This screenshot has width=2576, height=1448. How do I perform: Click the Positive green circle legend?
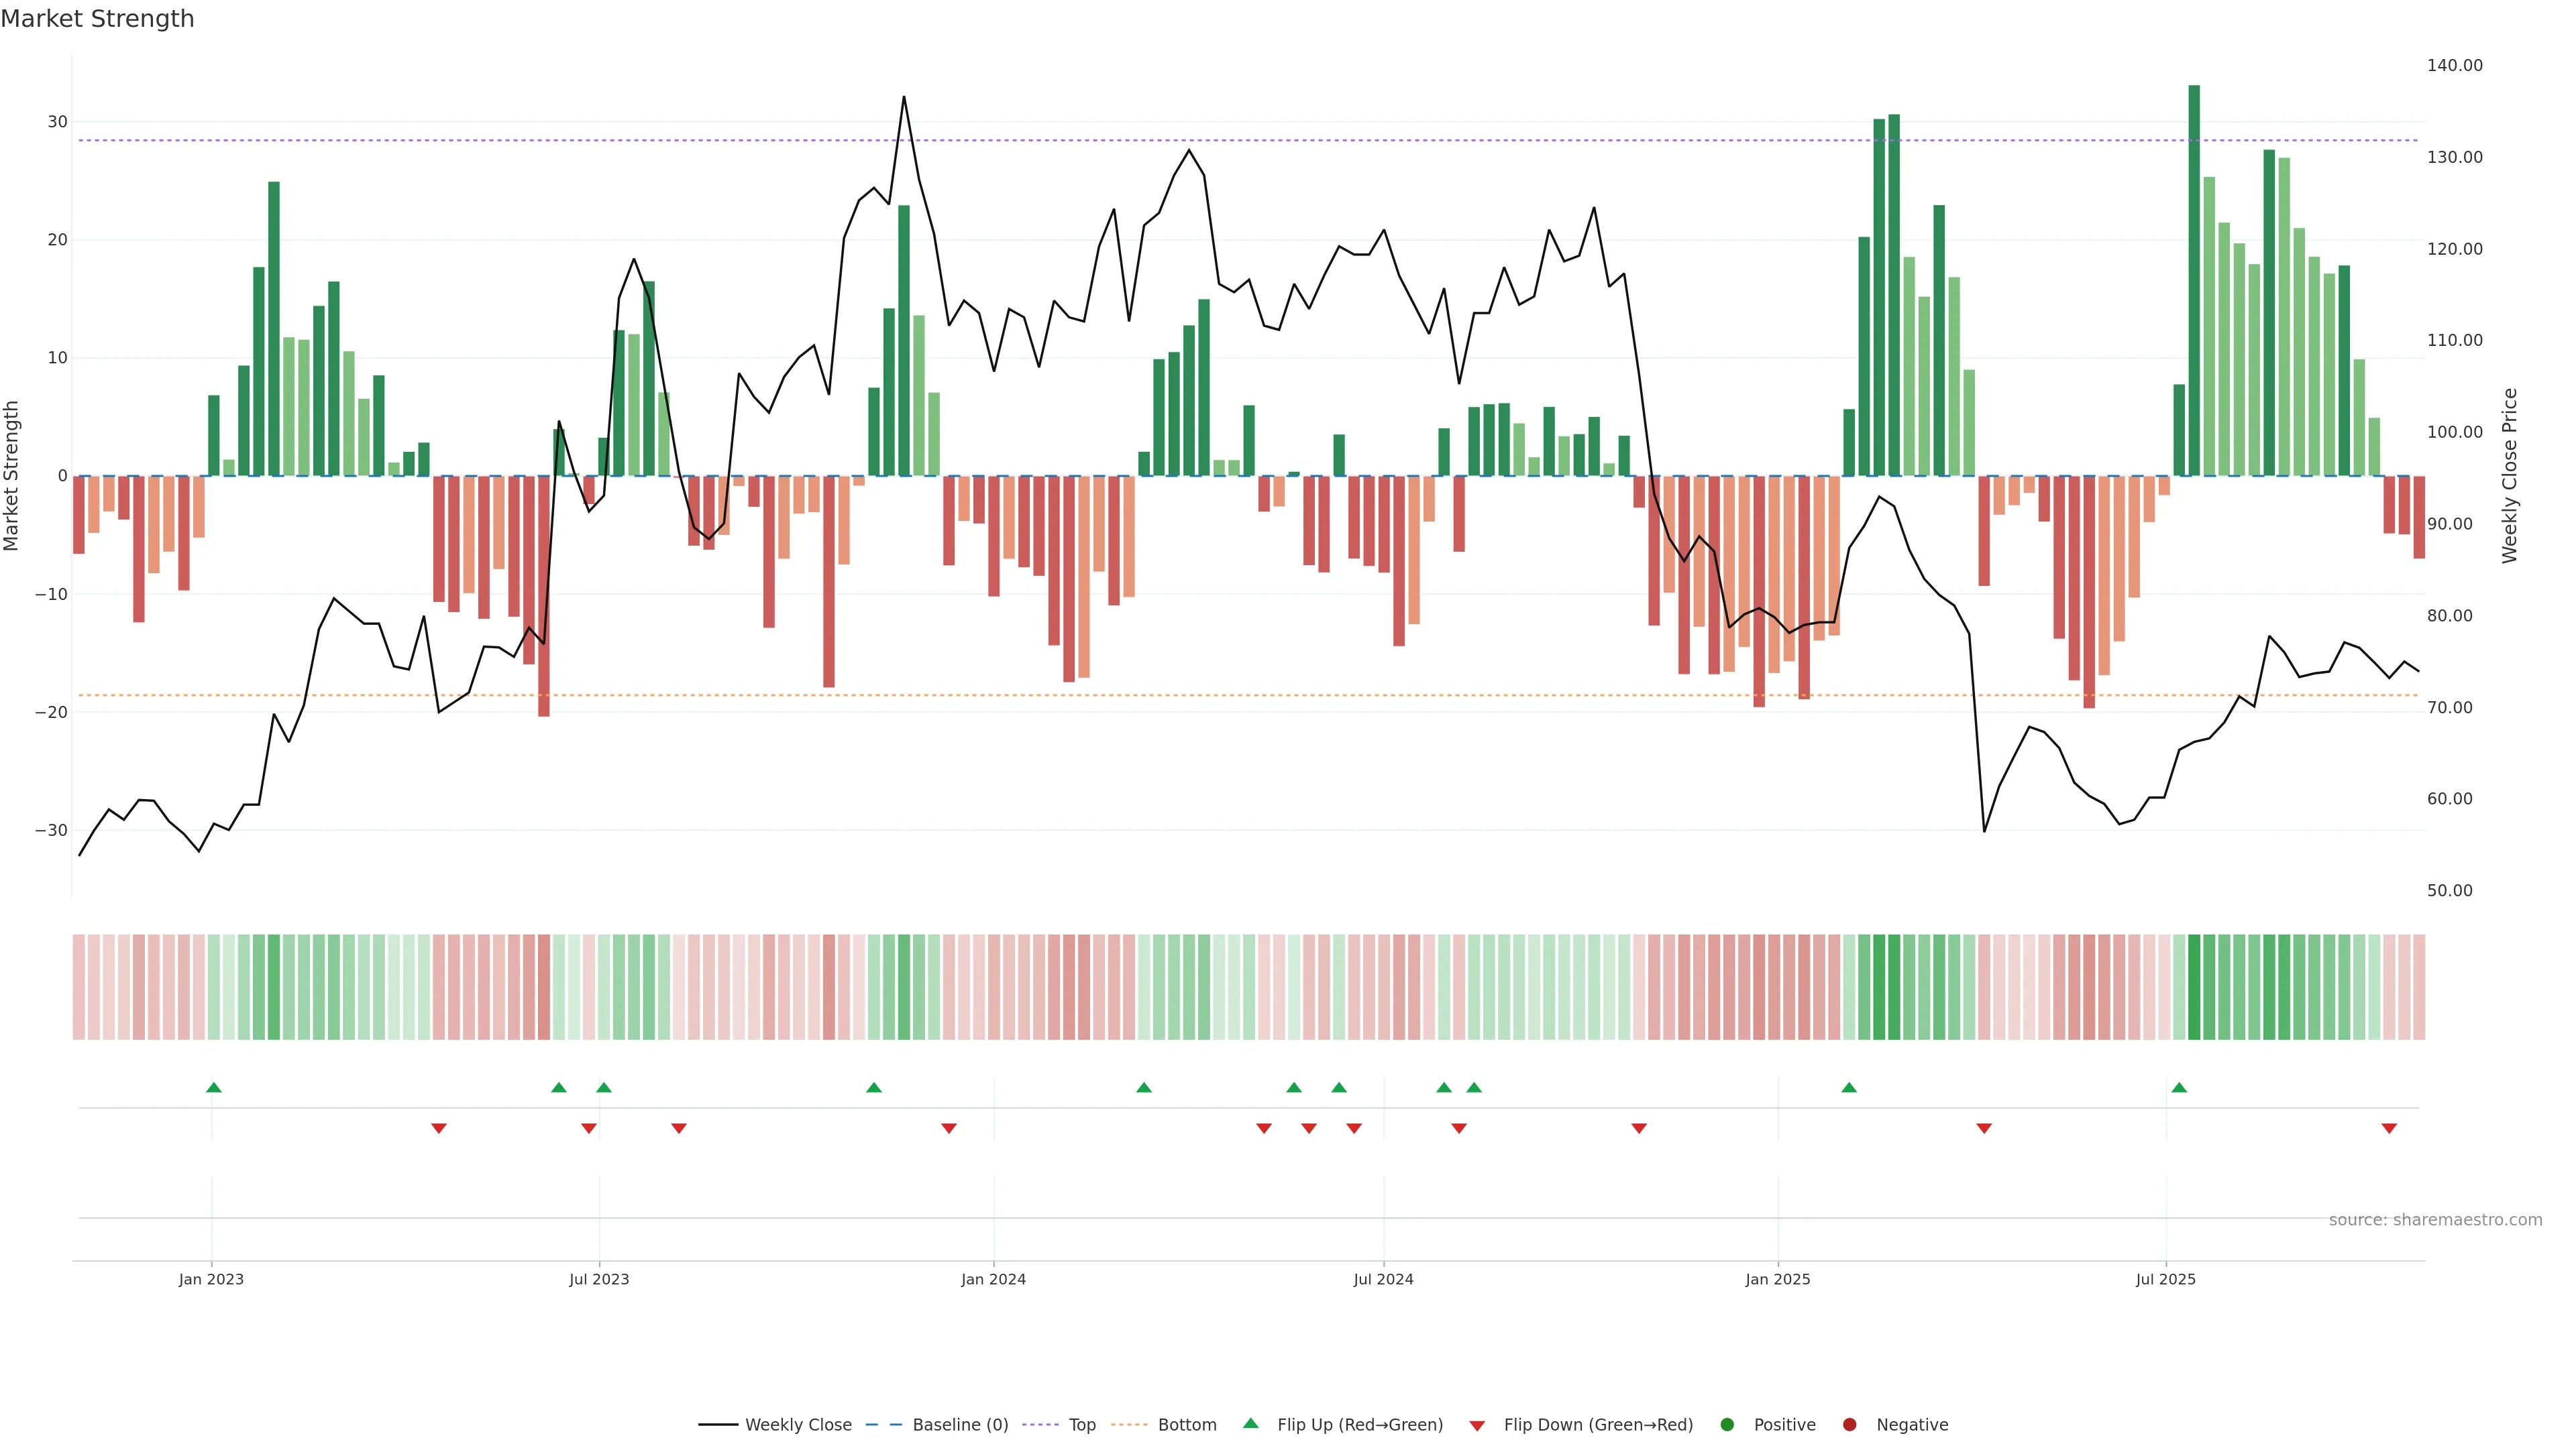(1727, 1424)
